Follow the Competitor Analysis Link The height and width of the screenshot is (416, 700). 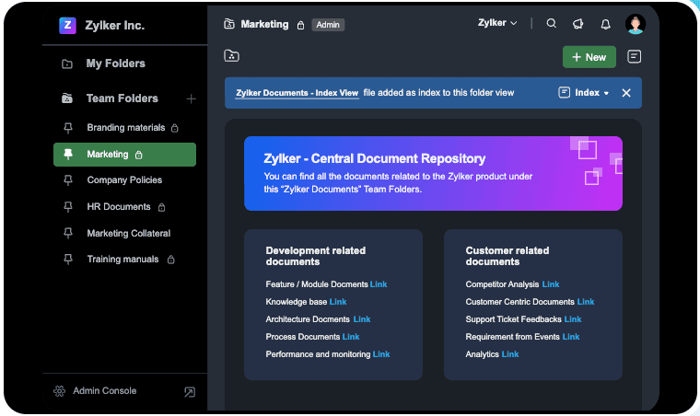coord(551,284)
